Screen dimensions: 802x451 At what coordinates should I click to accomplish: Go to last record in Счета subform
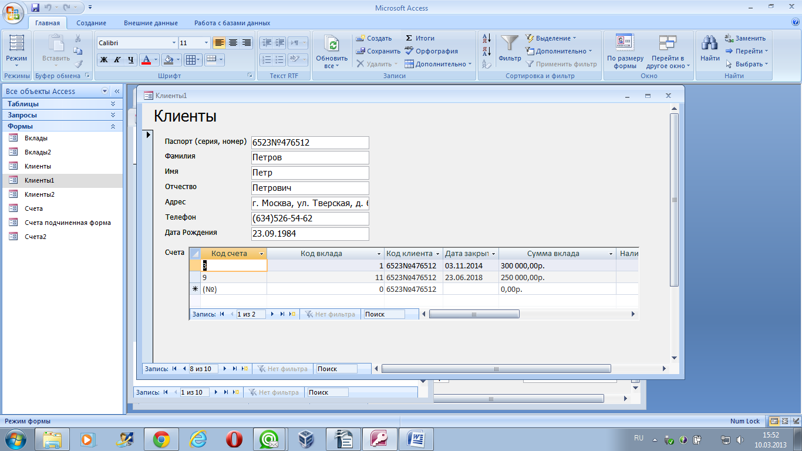(x=282, y=314)
